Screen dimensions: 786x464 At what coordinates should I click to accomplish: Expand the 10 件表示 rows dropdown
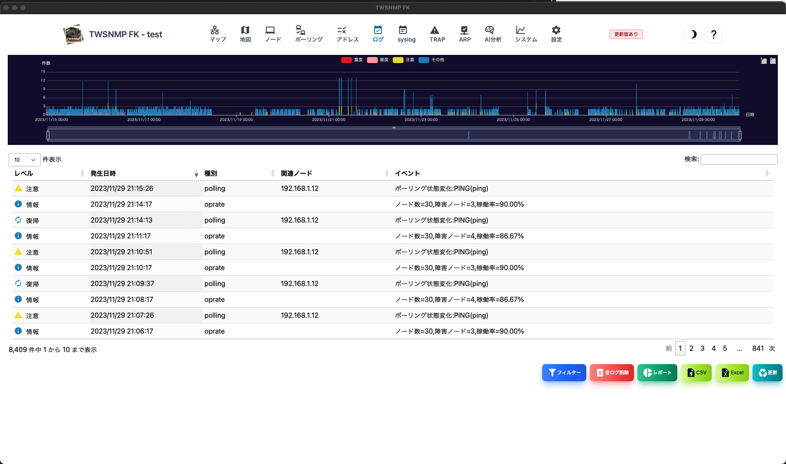pyautogui.click(x=24, y=160)
